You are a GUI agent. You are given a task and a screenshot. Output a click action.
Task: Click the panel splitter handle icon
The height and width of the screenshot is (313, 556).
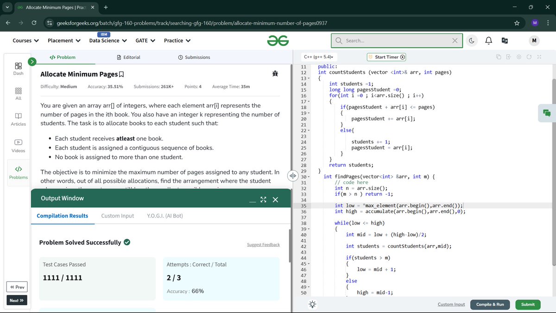pyautogui.click(x=292, y=176)
